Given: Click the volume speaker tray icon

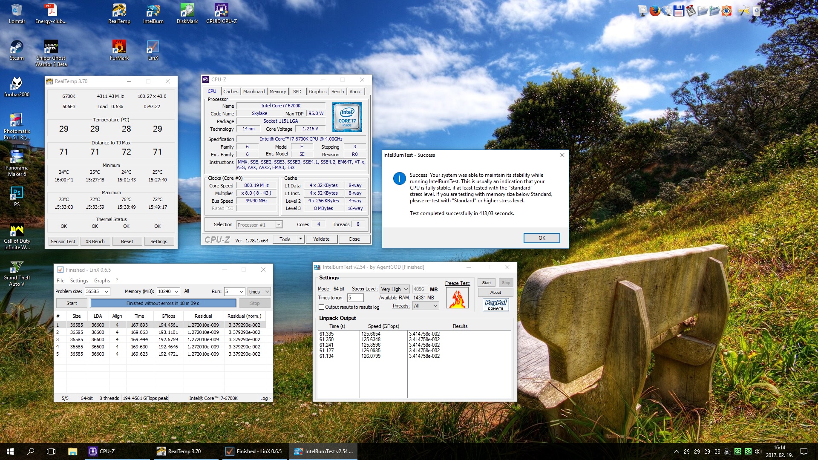Looking at the screenshot, I should (758, 451).
